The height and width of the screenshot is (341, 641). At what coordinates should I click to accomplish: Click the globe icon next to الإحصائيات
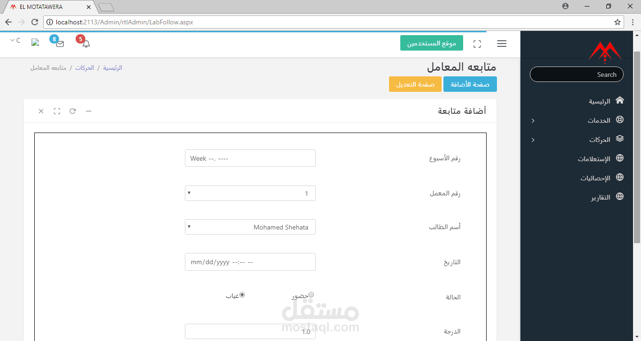point(619,178)
